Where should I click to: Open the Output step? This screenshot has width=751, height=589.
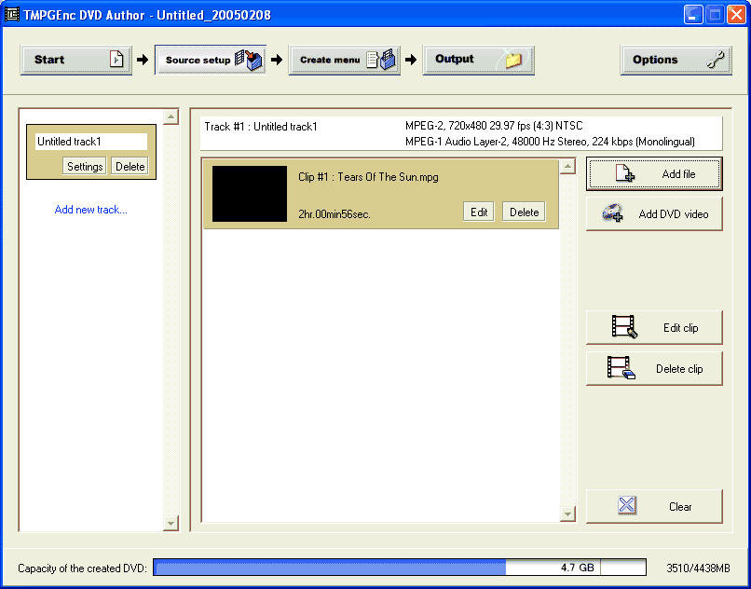click(x=479, y=60)
